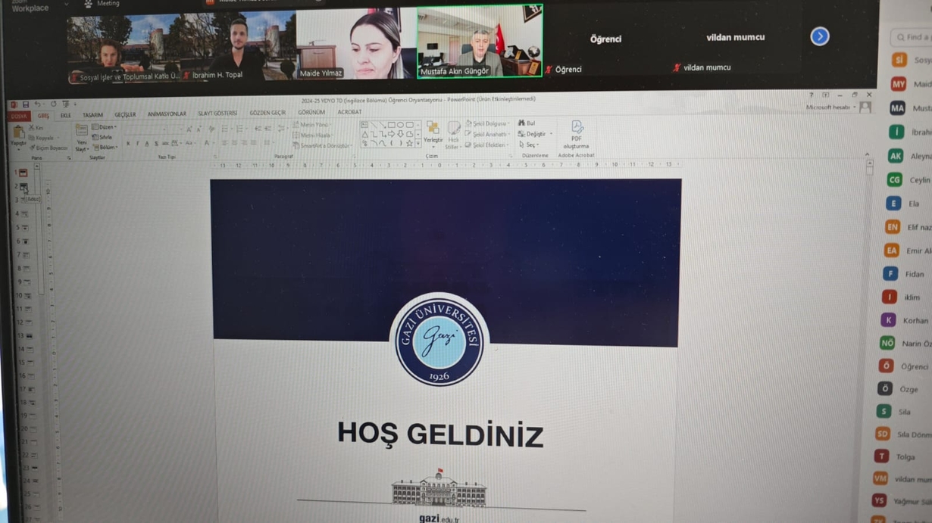This screenshot has height=523, width=932.
Task: Switch to the ANİMASYONLAR ribbon tab
Action: click(x=167, y=114)
